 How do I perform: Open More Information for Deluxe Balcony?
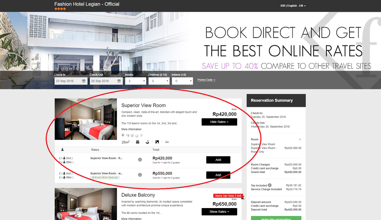[x=131, y=219]
